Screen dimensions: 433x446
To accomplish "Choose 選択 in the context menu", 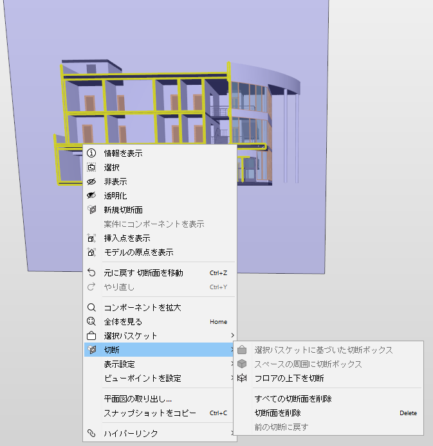I will 160,167.
